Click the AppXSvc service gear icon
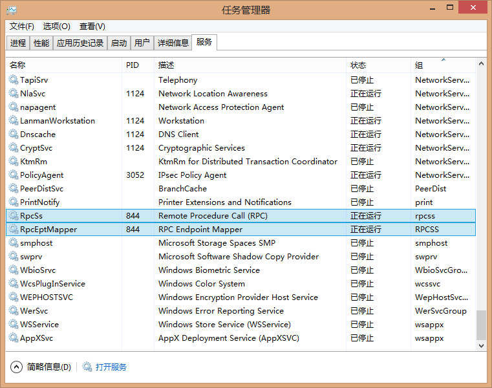 click(x=14, y=338)
